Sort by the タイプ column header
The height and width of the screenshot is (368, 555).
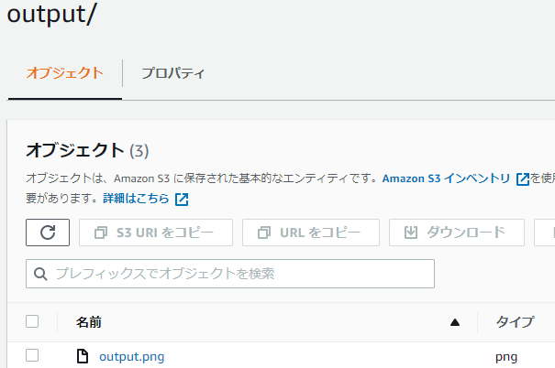coord(515,322)
